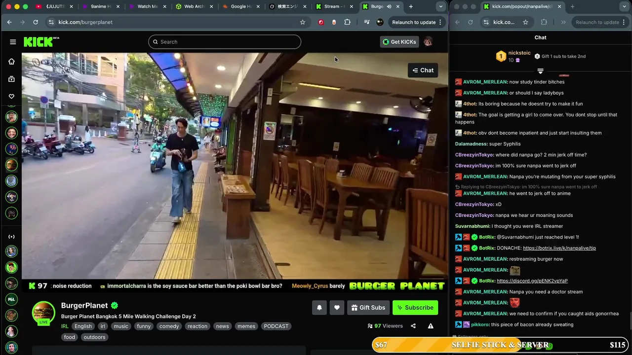The height and width of the screenshot is (355, 632).
Task: Open three-dot menu in popout window
Action: coord(624,22)
